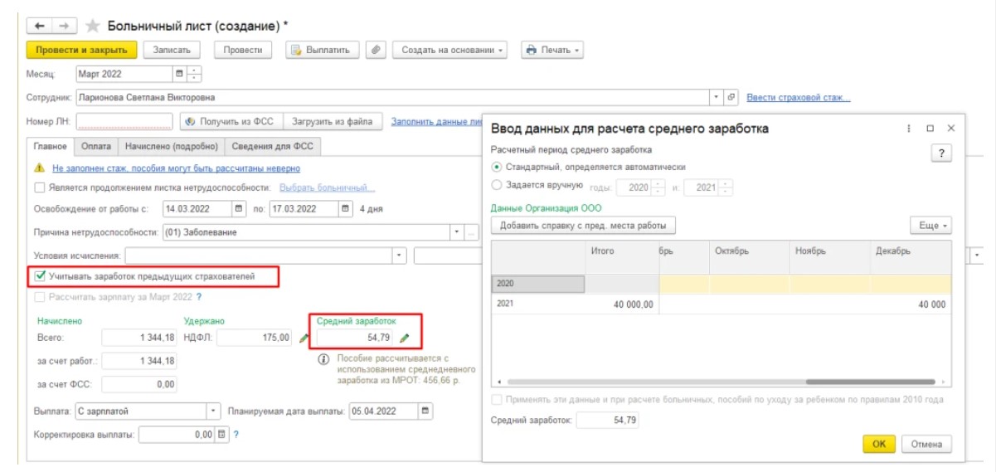Screen dimensions: 996x472
Task: Select Задается вручную radio option
Action: click(x=497, y=186)
